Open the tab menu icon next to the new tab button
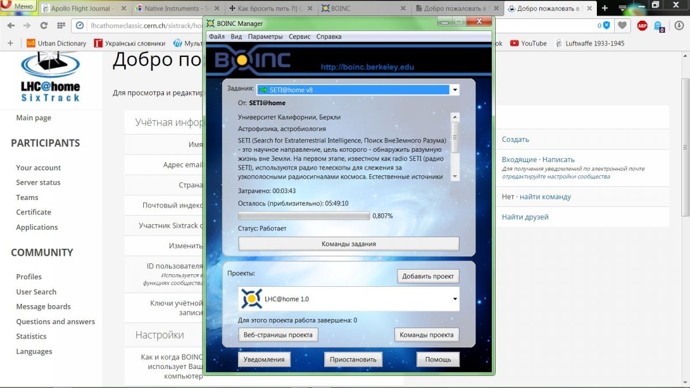Screen dimensions: 690x388 click(x=622, y=8)
